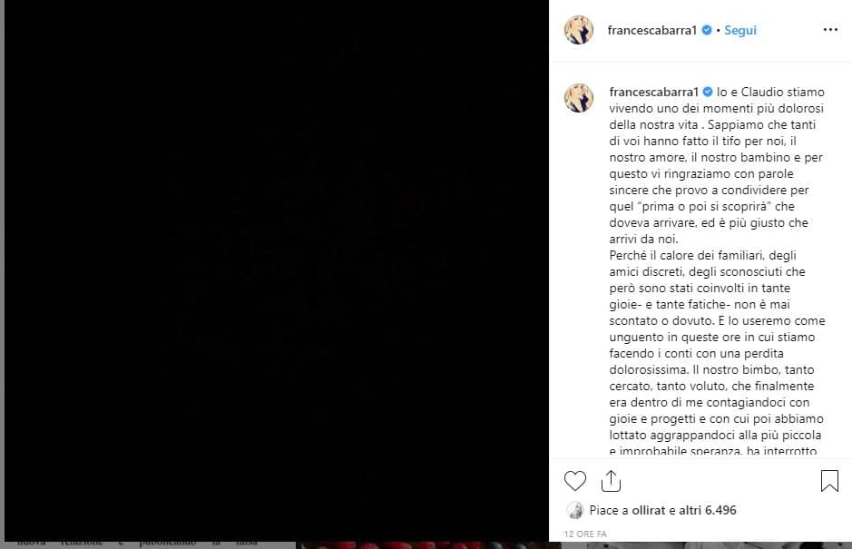
Task: Click the gray strip left of the post
Action: (x=2, y=270)
